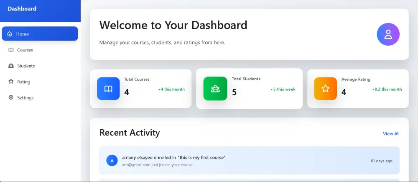Click the Rating star icon in sidebar

point(11,82)
